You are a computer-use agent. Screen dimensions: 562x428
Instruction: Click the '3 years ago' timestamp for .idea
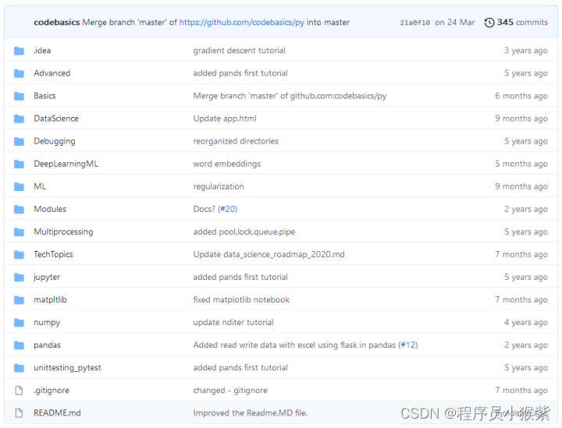(526, 51)
